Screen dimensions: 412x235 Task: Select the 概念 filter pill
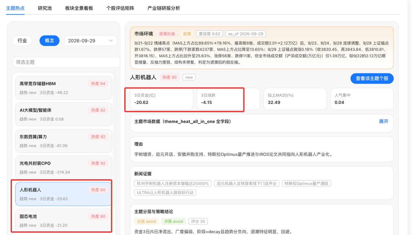pos(49,40)
